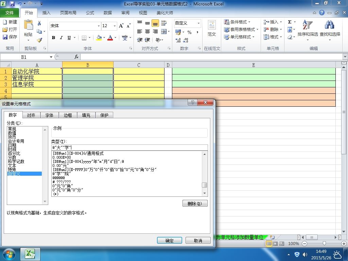Viewport: 348px width, 261px height.
Task: Click zoom in plus button
Action: point(344,244)
